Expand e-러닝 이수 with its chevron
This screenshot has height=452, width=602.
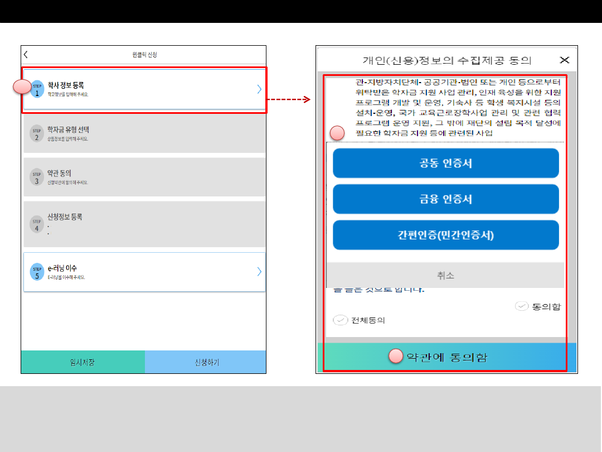(259, 272)
